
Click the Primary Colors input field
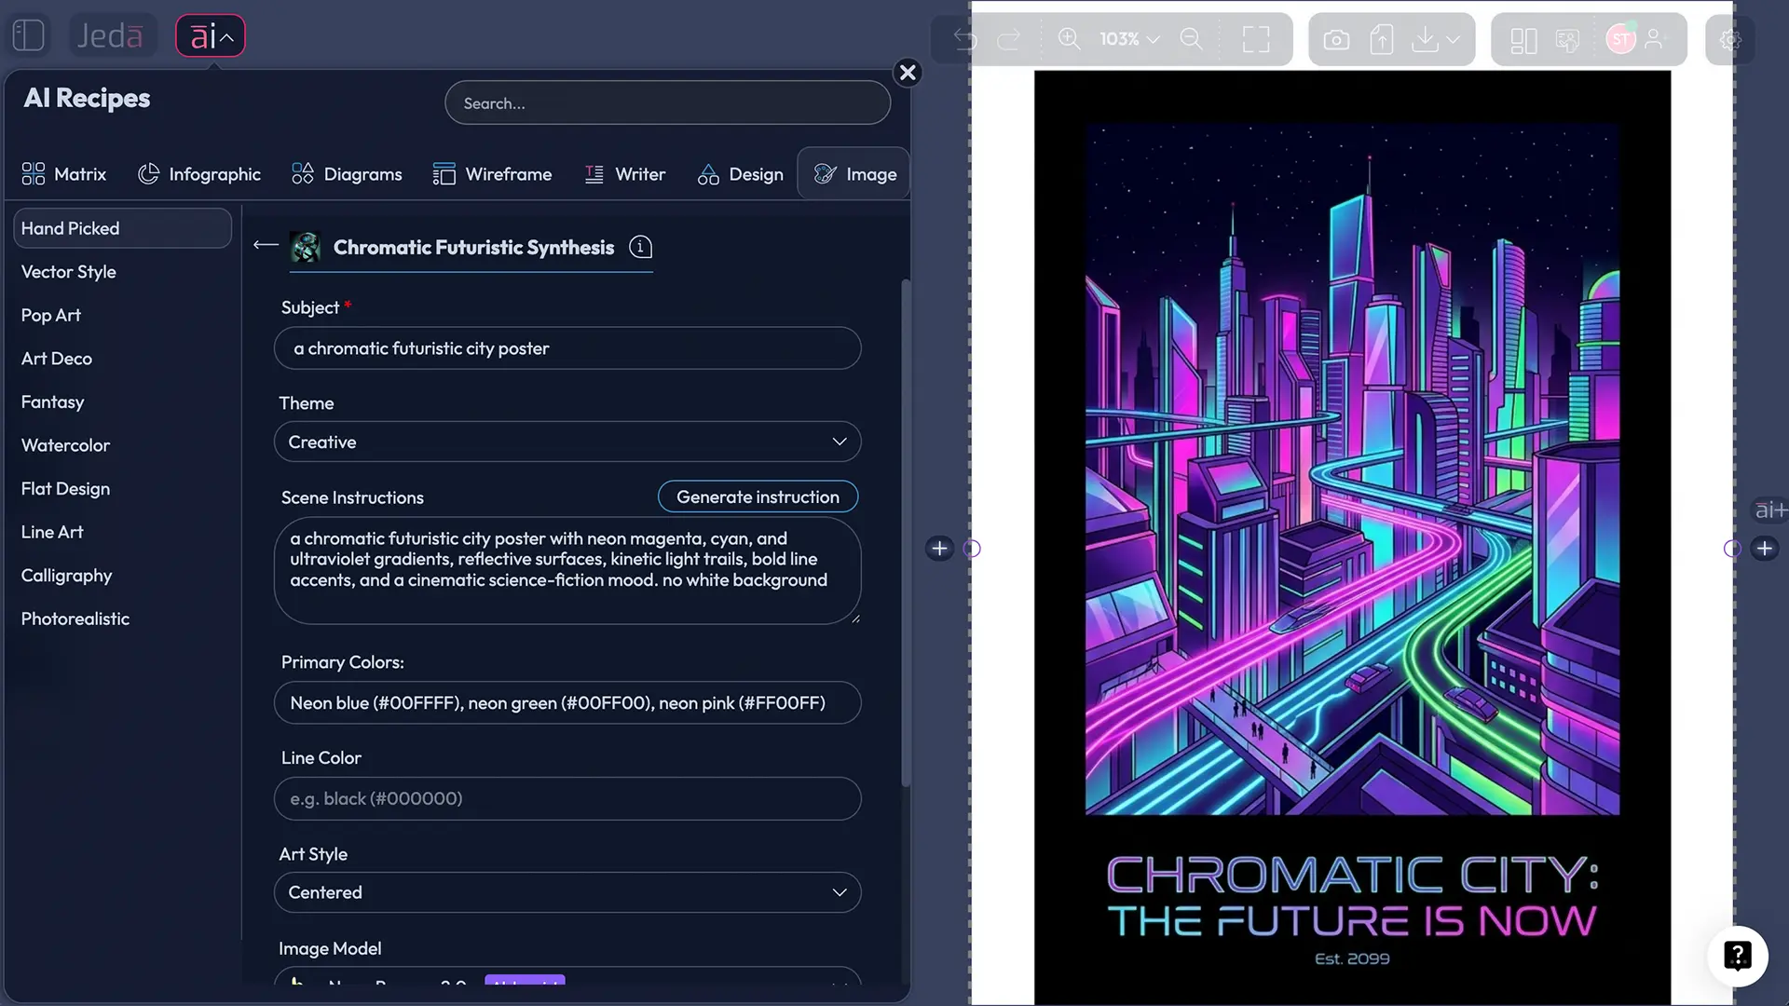pyautogui.click(x=567, y=703)
